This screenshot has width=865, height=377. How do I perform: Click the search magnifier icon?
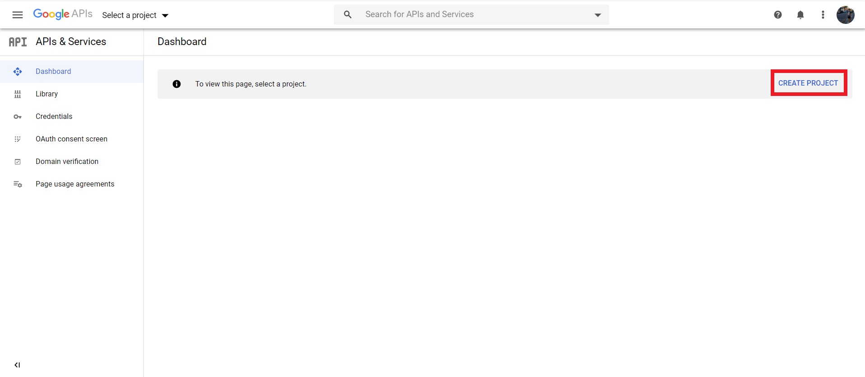pyautogui.click(x=347, y=14)
